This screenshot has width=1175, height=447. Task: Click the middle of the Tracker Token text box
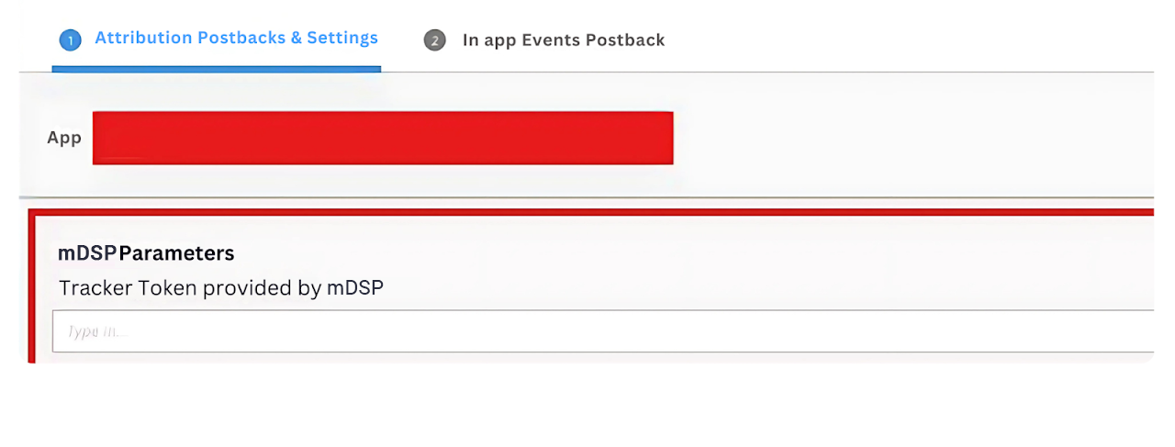click(x=602, y=331)
